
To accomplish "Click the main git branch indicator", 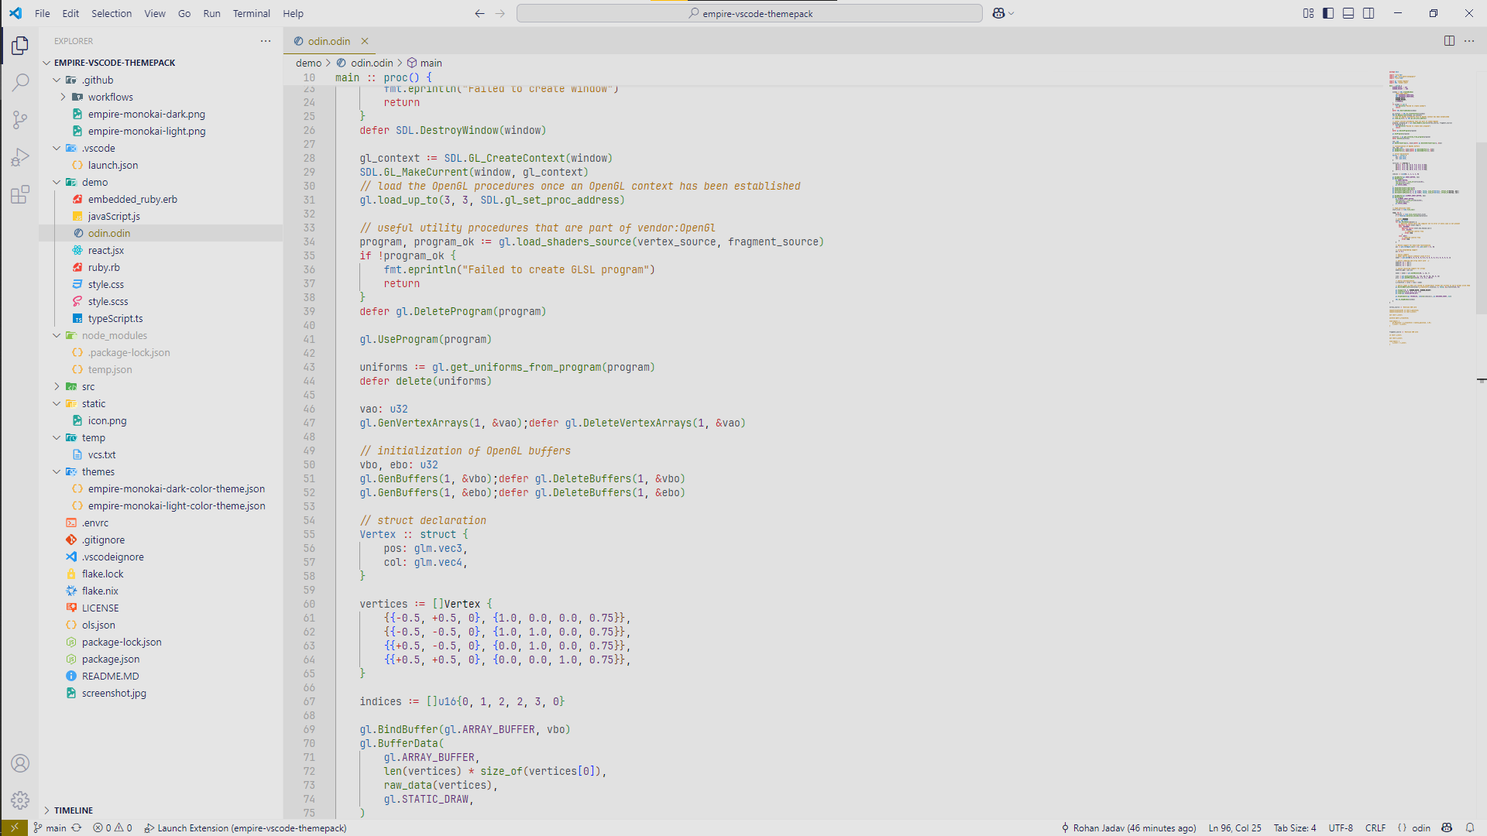I will tap(50, 827).
